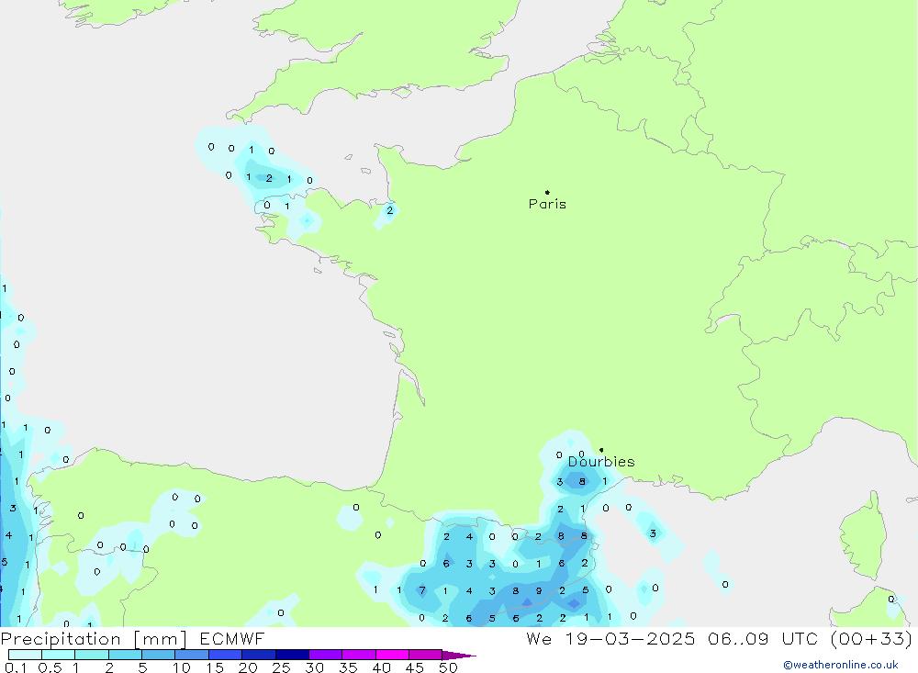Click the black dot marking Paris
The image size is (918, 673).
click(x=547, y=192)
